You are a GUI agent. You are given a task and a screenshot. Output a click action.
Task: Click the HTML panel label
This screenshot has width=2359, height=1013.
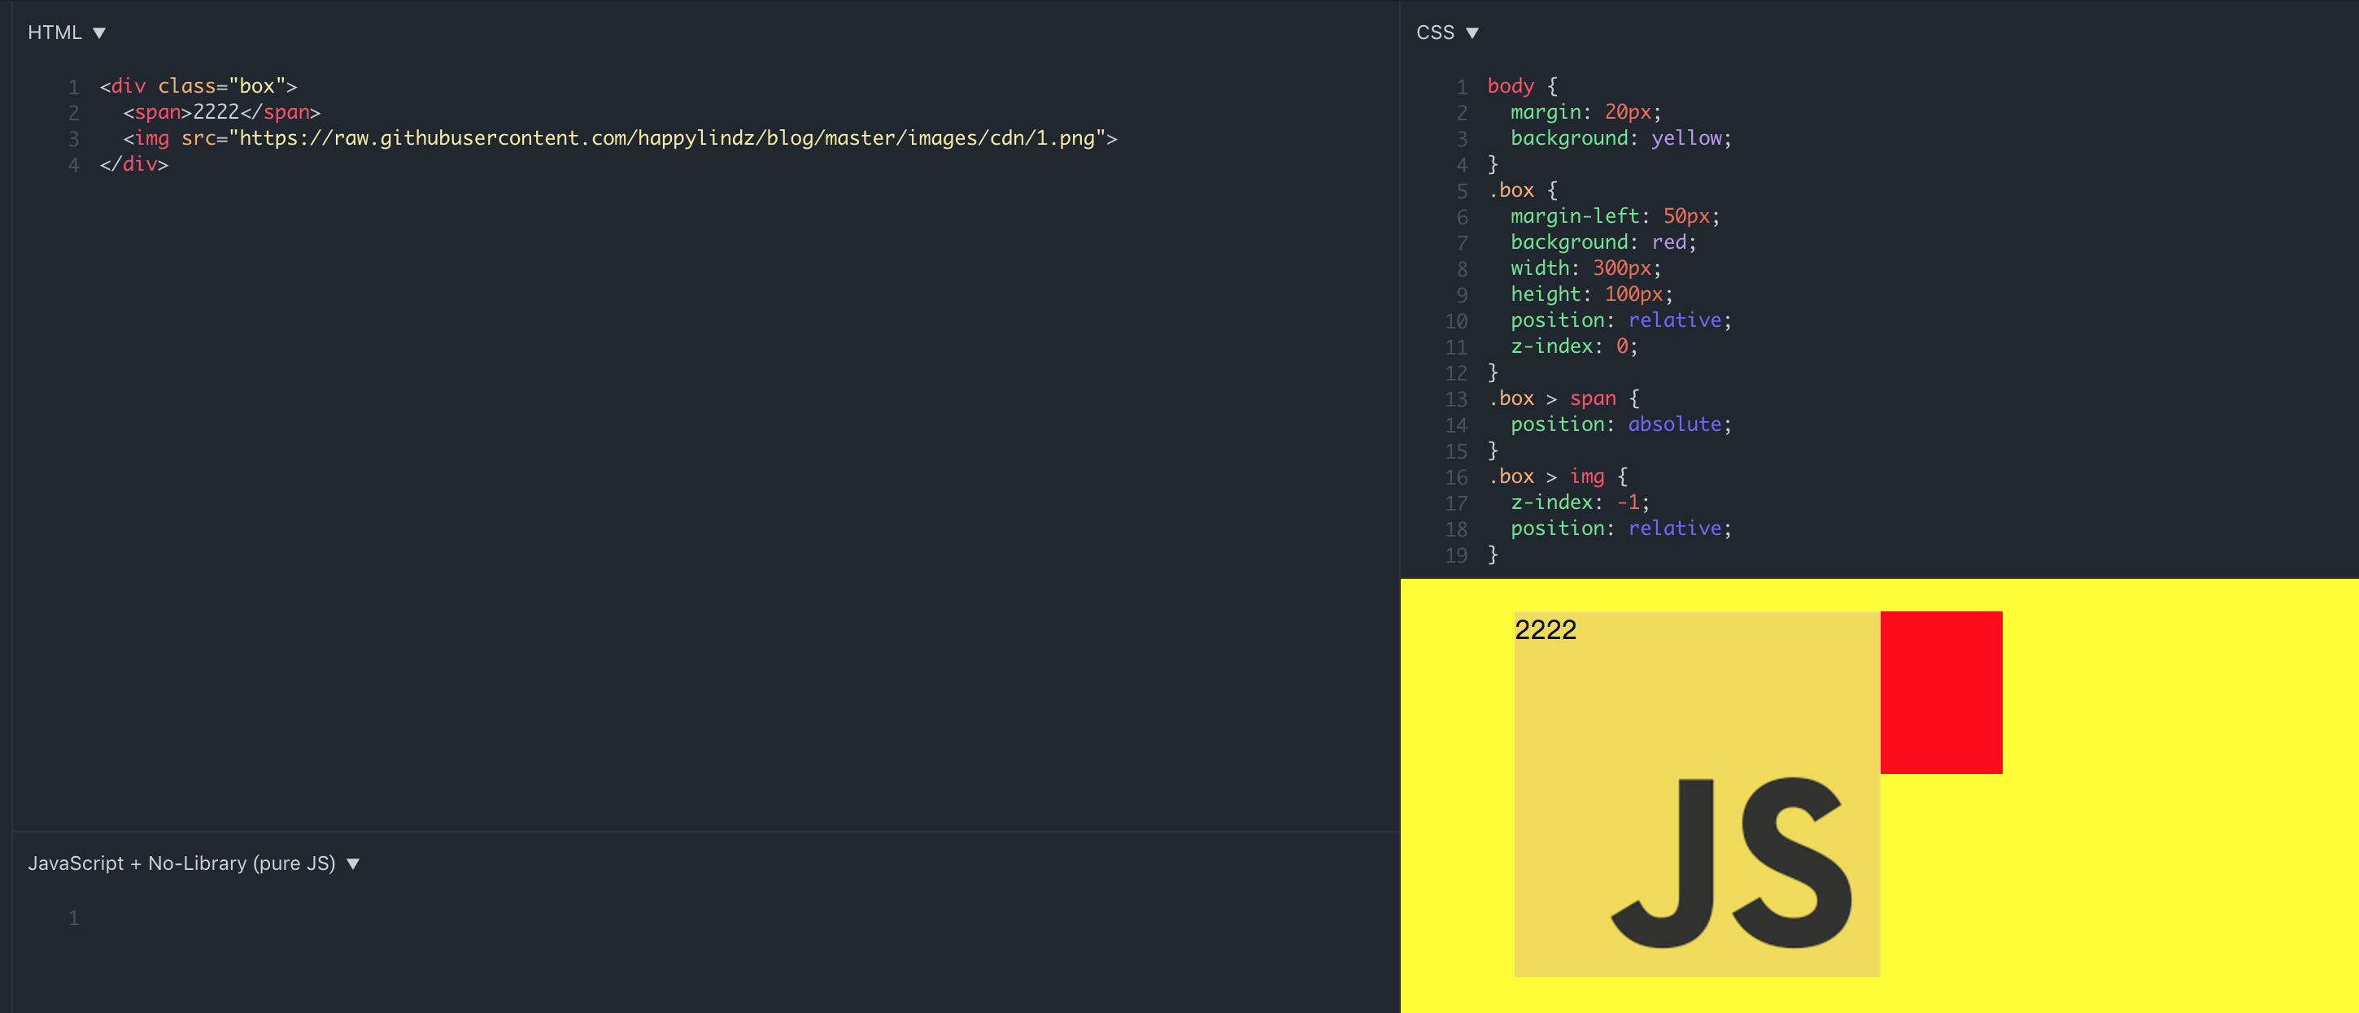(54, 33)
